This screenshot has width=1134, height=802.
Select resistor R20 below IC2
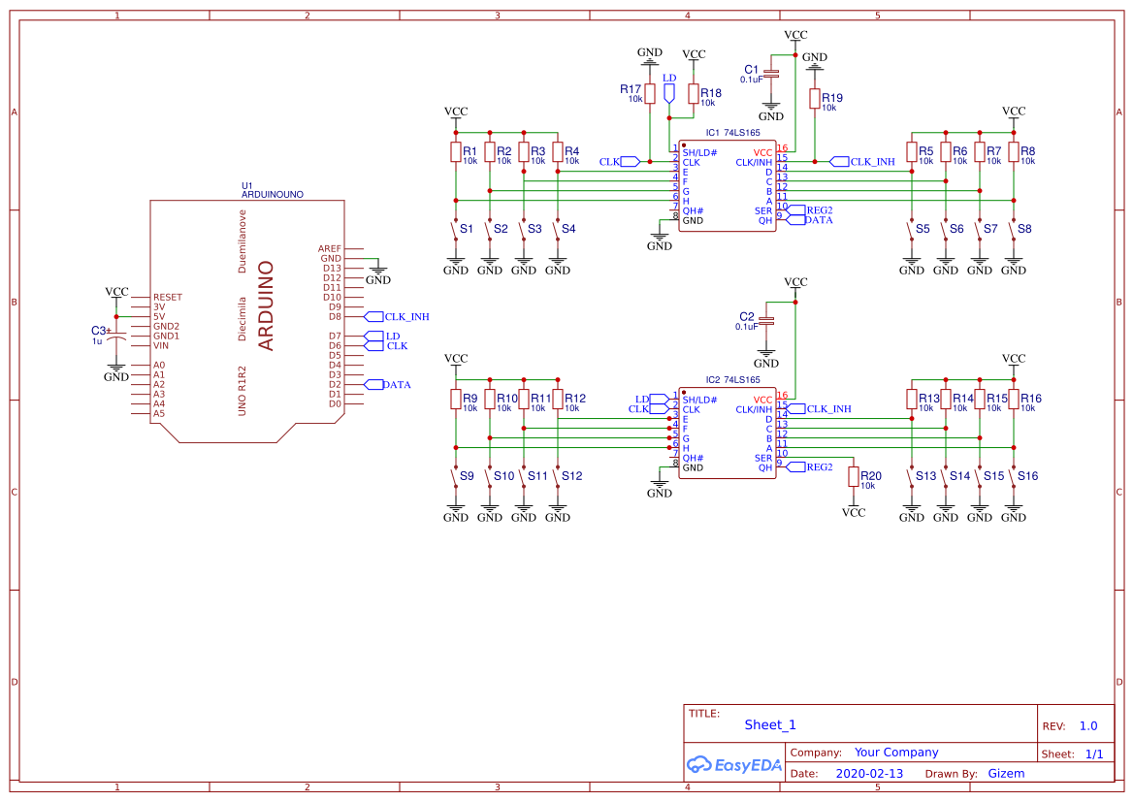point(854,477)
